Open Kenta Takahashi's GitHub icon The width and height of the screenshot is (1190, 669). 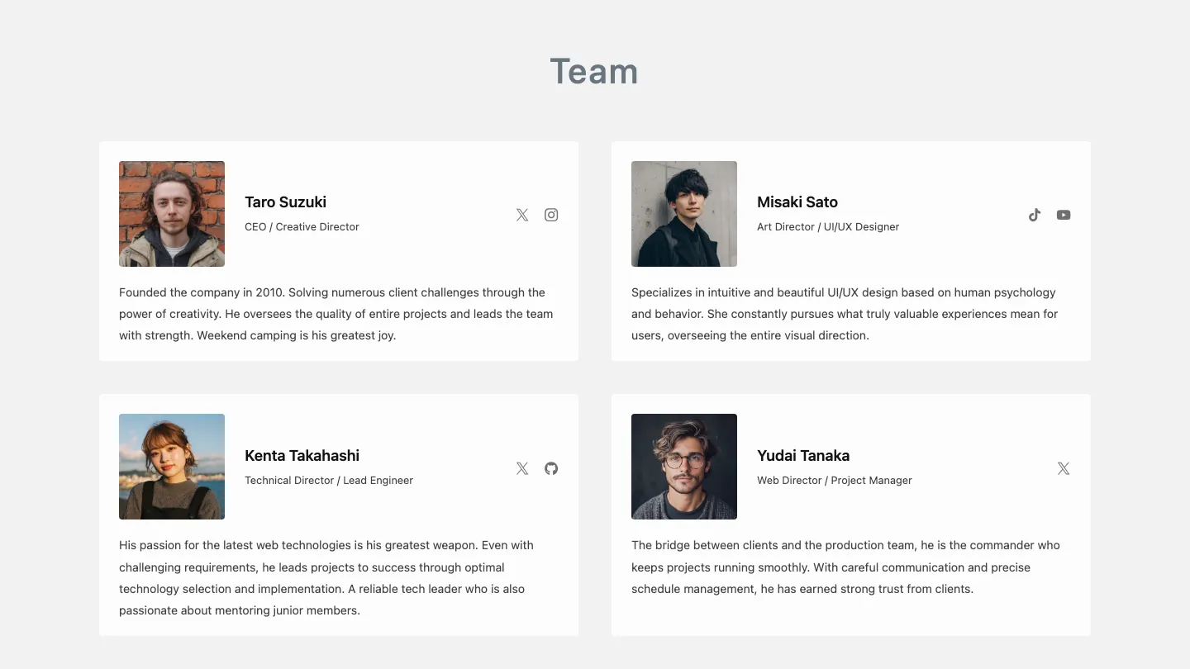pos(551,468)
